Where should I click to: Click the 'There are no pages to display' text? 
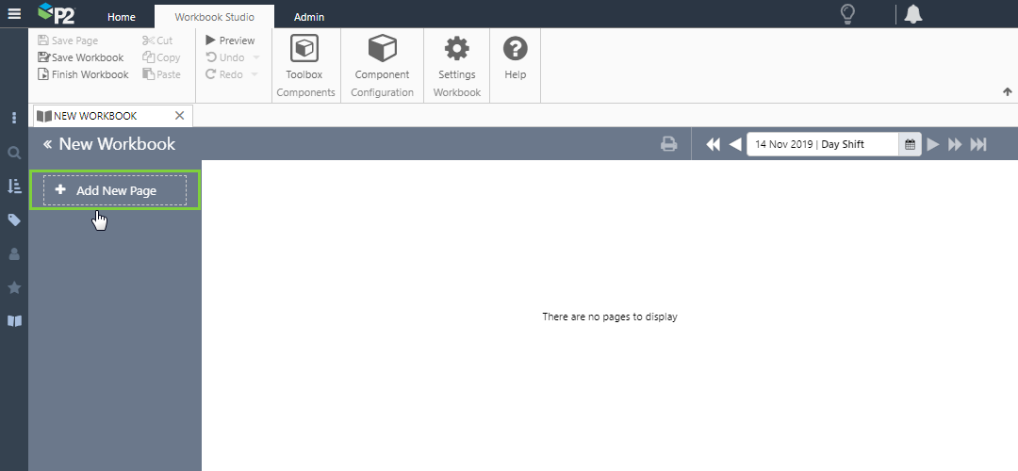coord(610,317)
